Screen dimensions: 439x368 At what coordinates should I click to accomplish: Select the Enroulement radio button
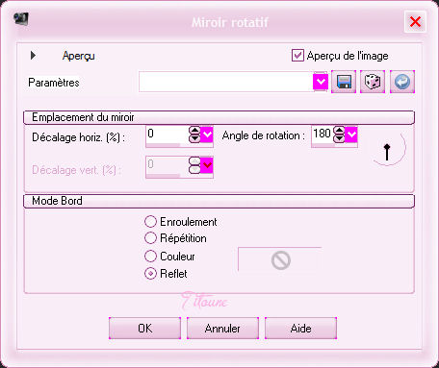pyautogui.click(x=150, y=221)
